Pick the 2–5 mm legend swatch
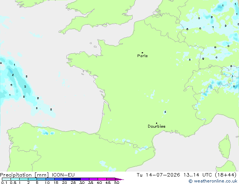 click(32, 179)
